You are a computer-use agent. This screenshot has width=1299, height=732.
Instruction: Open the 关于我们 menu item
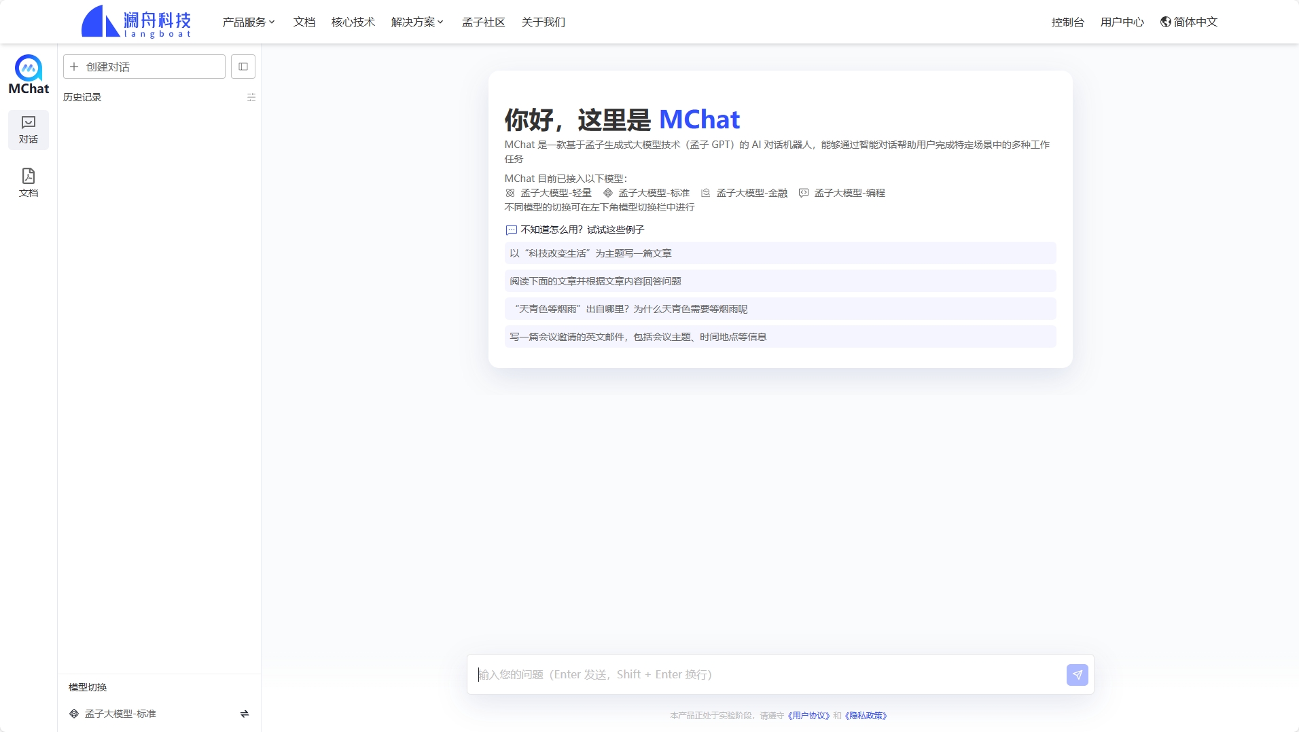[543, 22]
